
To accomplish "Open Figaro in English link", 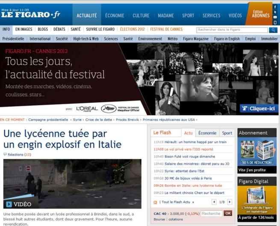I will pyautogui.click(x=227, y=39).
